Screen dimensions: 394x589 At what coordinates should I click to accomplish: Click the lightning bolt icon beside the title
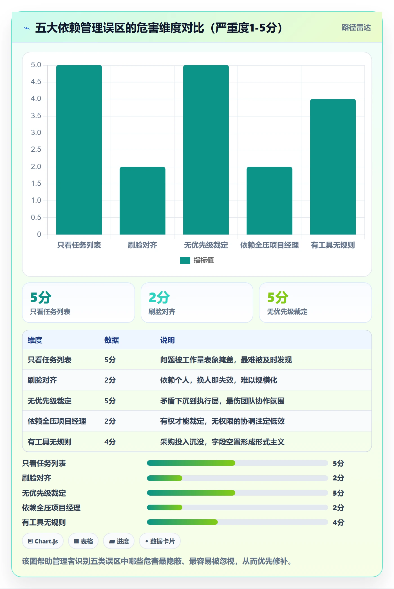27,28
